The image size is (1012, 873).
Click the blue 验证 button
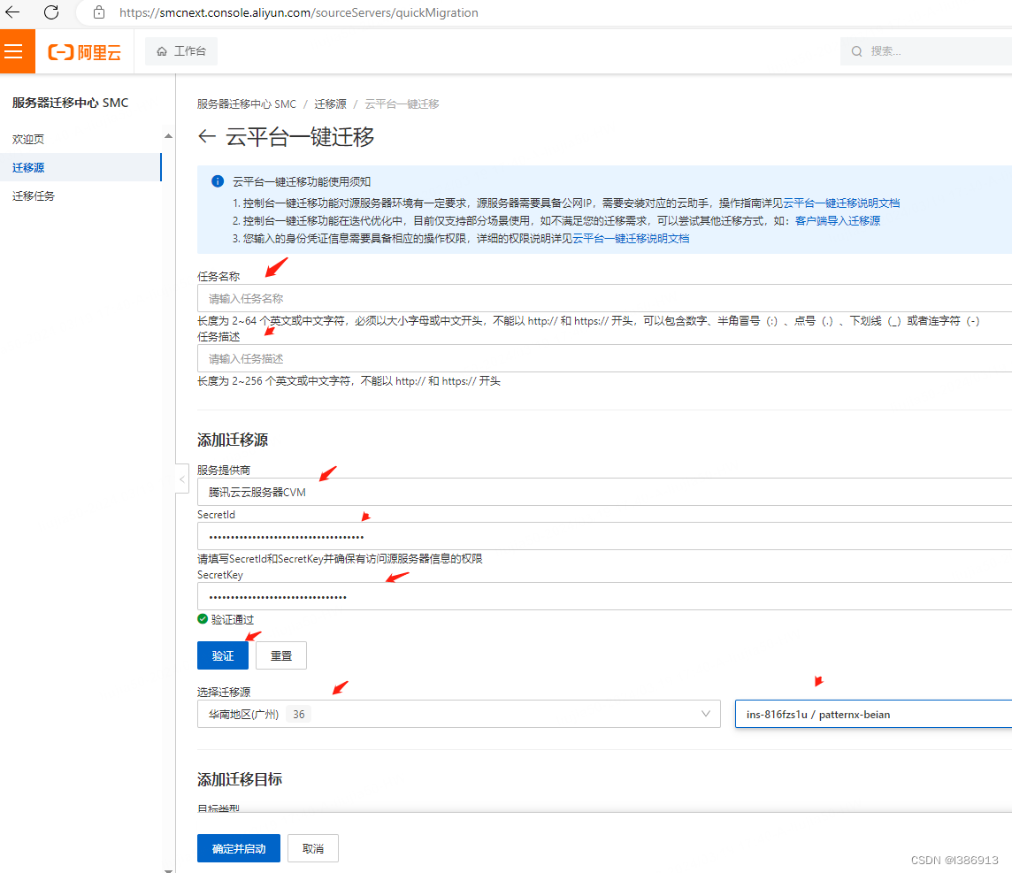click(x=223, y=655)
